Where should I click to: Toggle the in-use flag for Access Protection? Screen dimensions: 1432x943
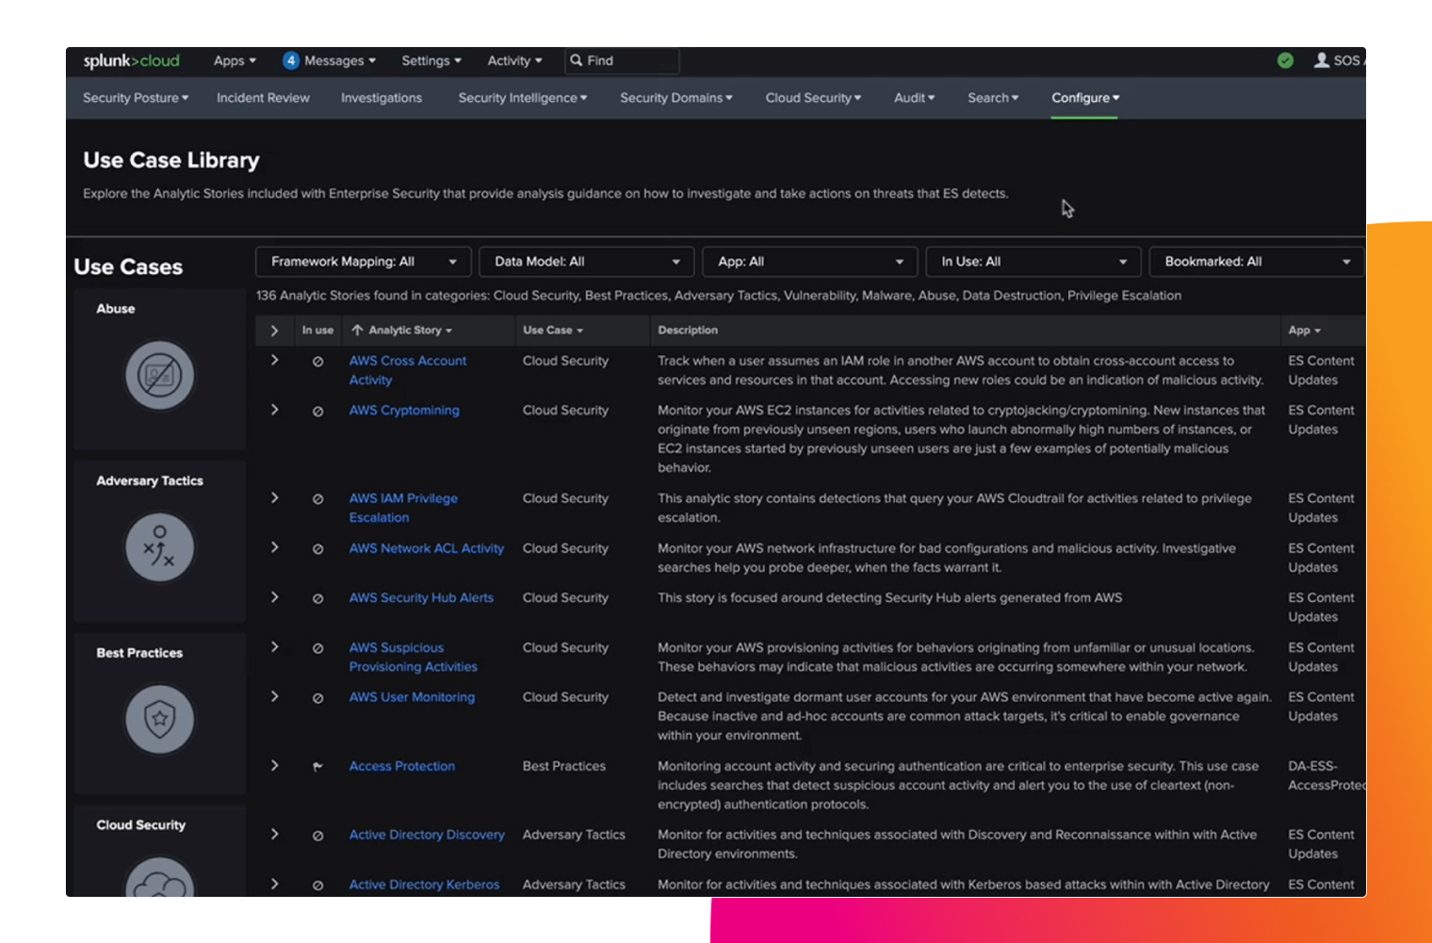pyautogui.click(x=317, y=766)
